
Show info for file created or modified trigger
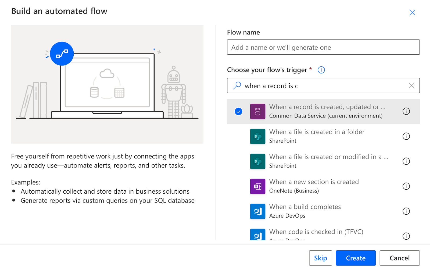tap(406, 161)
